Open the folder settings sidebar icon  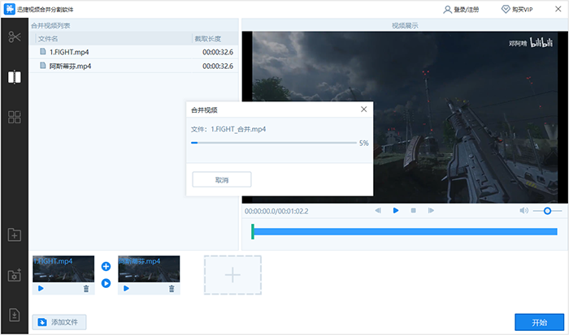(15, 275)
